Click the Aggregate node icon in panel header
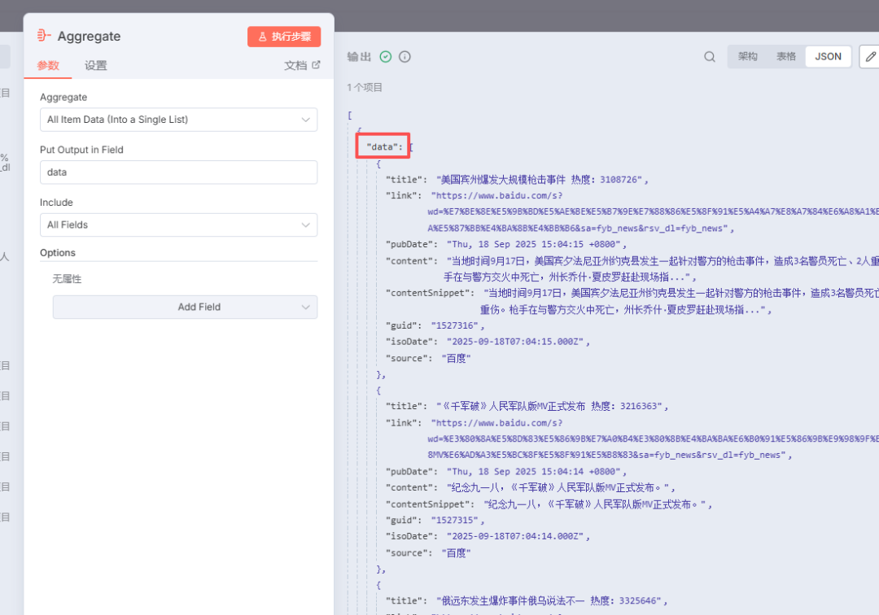The height and width of the screenshot is (615, 879). click(44, 36)
